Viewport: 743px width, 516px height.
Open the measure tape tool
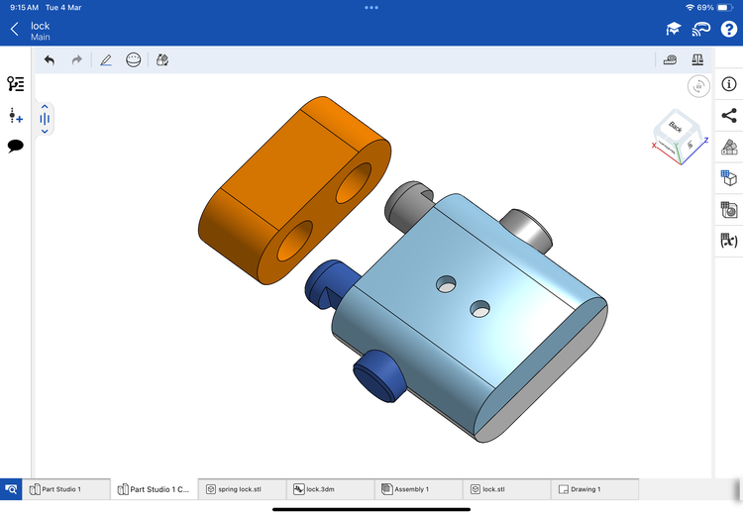[x=671, y=60]
